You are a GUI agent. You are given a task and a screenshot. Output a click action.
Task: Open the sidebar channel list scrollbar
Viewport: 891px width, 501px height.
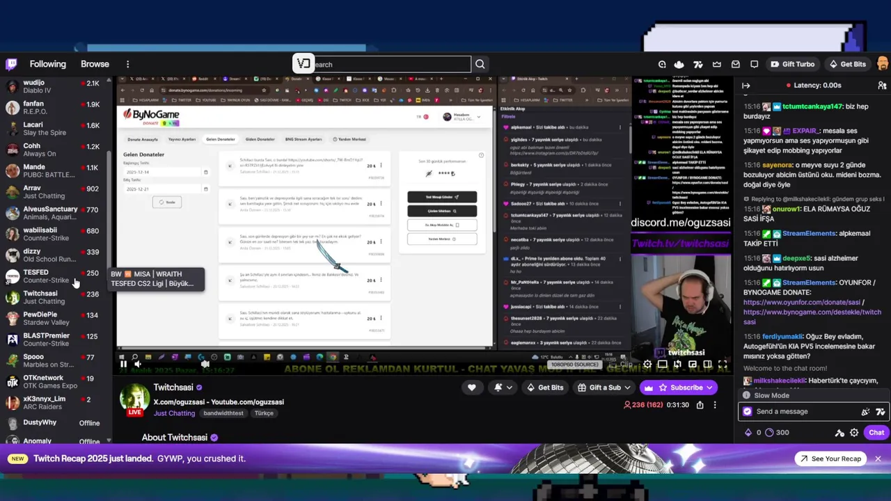(109, 209)
